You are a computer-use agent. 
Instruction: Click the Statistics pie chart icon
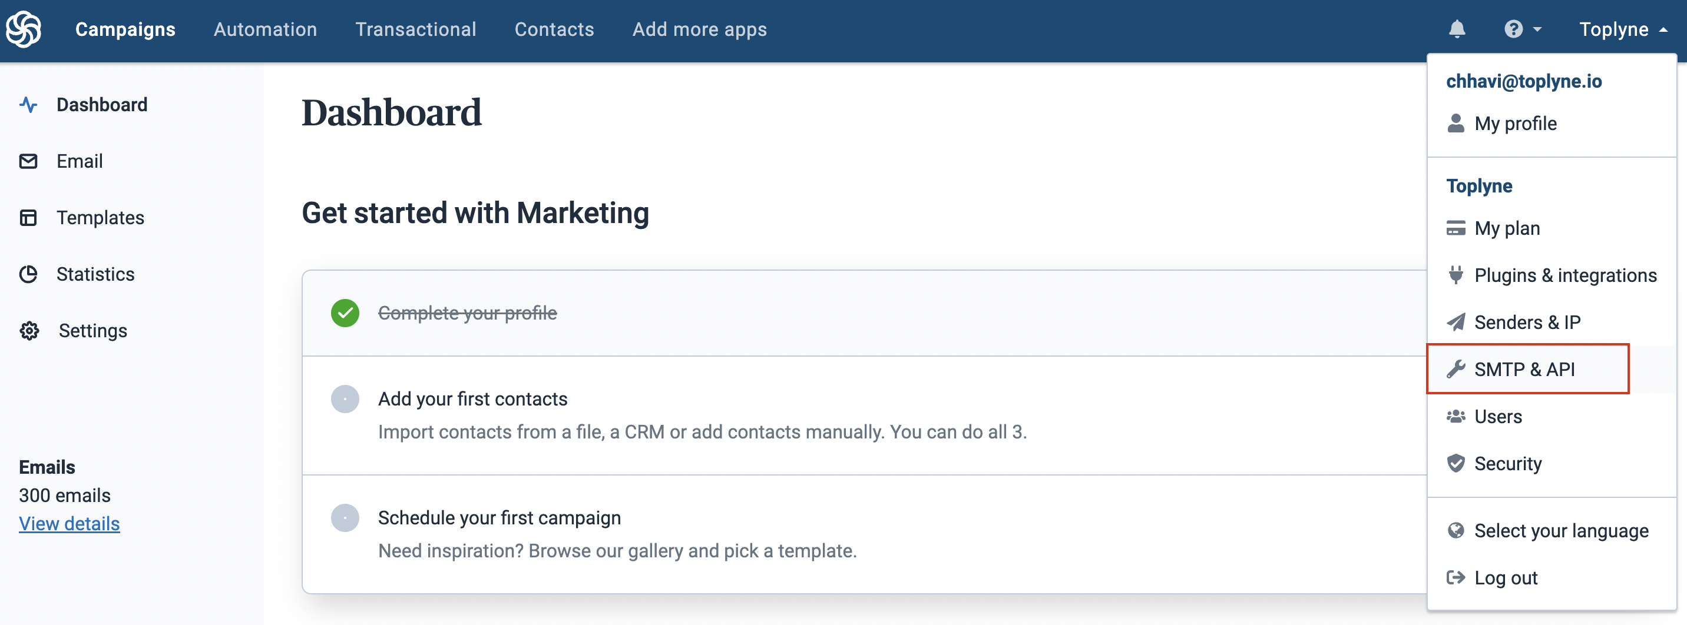click(29, 274)
